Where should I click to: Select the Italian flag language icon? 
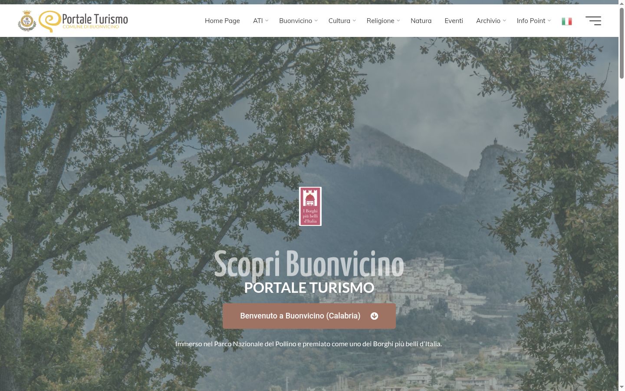click(566, 21)
